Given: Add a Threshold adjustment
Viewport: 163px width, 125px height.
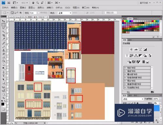Looking at the screenshot, I should (138, 62).
